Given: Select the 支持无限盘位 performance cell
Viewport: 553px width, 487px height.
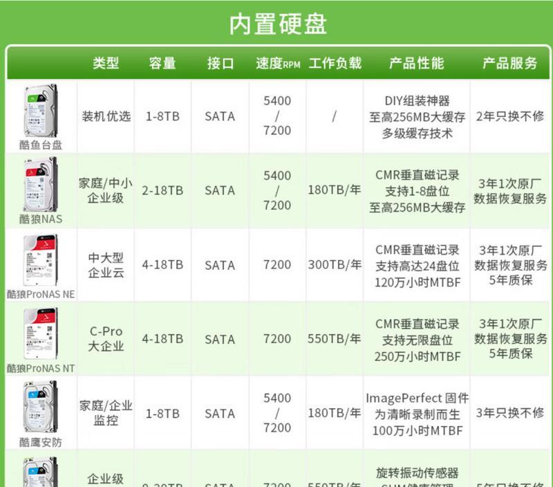Looking at the screenshot, I should (418, 340).
